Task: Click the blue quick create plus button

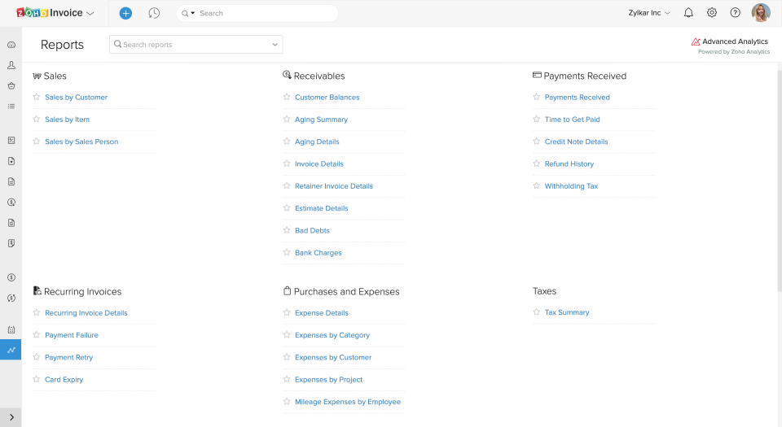Action: pos(125,13)
